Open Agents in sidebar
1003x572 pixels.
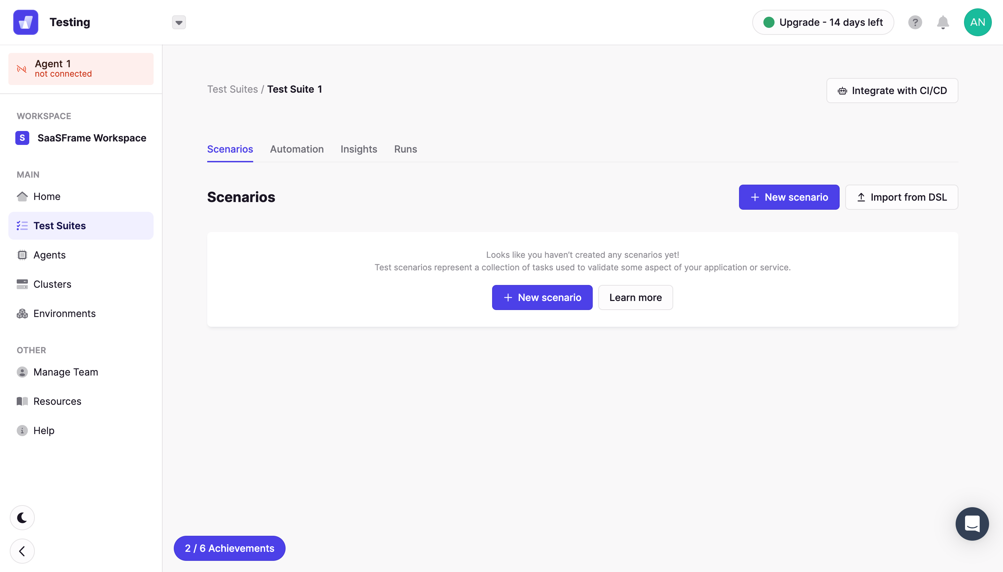click(81, 255)
